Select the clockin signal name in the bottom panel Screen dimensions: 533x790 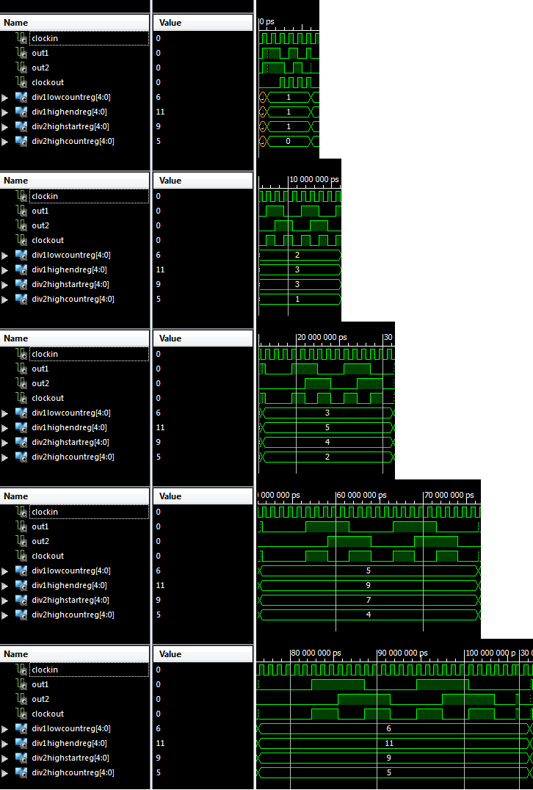(45, 670)
